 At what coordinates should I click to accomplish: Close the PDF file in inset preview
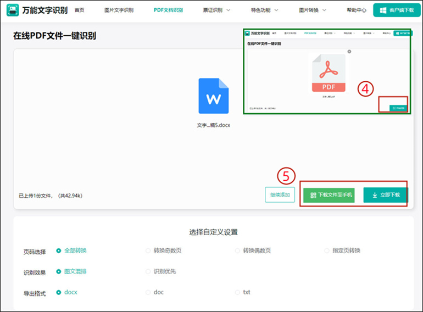349,52
